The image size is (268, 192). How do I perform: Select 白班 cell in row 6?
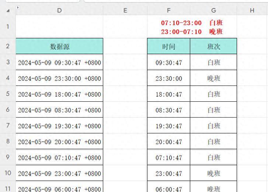tap(213, 109)
